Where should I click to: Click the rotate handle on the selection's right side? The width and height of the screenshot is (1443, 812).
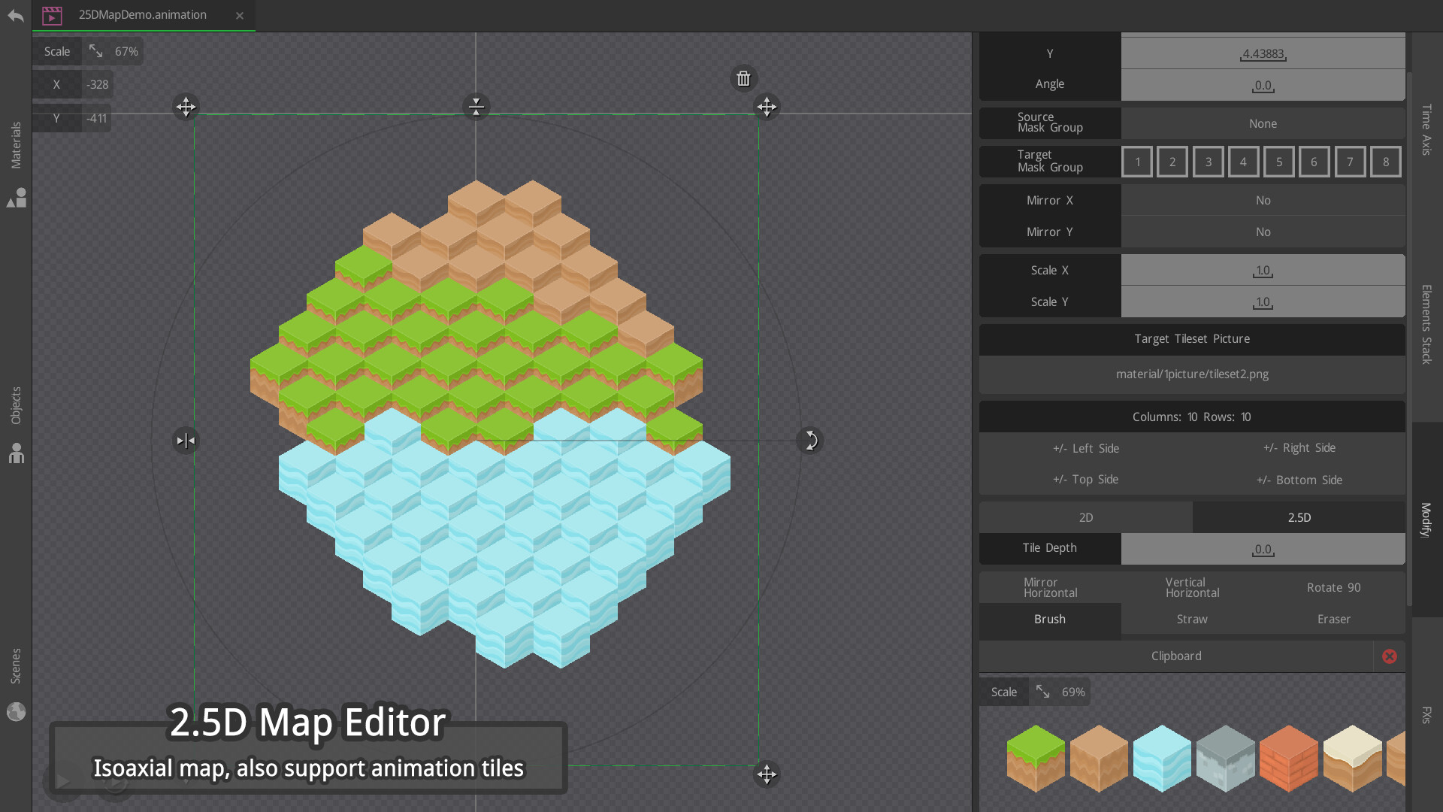809,441
